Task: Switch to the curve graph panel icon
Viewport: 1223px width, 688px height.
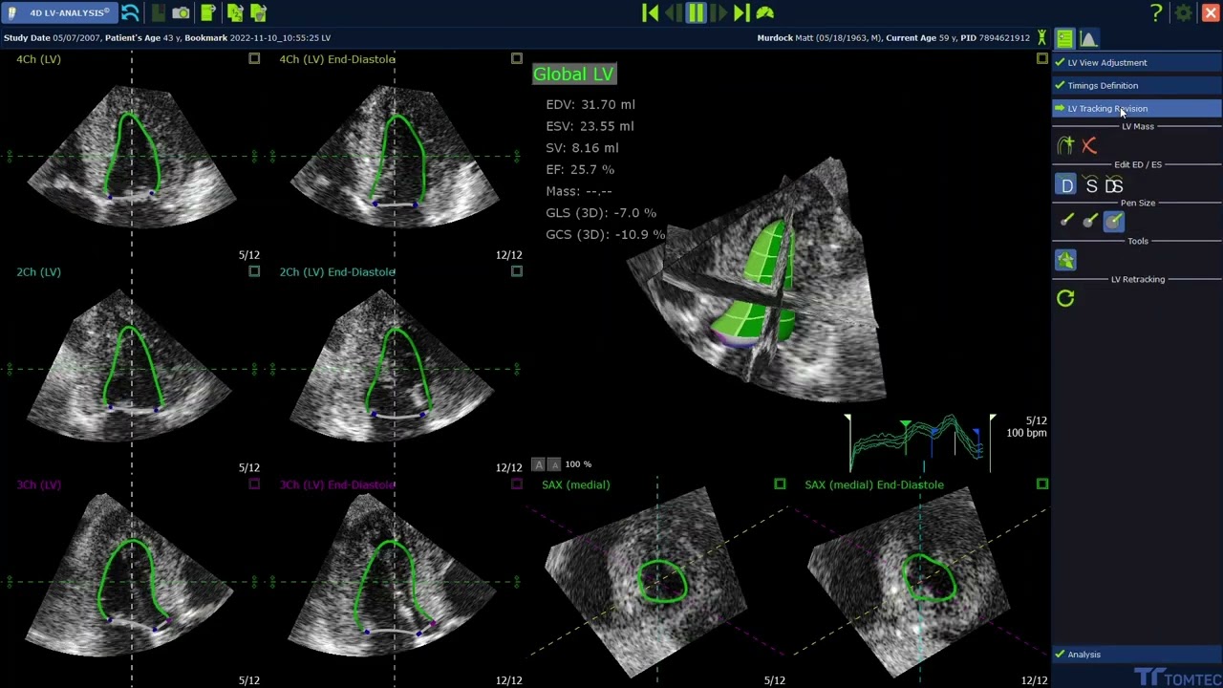Action: coord(1088,38)
